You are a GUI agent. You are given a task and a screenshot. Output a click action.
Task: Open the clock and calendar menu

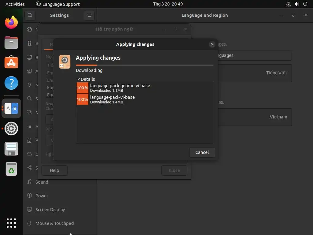(x=168, y=4)
